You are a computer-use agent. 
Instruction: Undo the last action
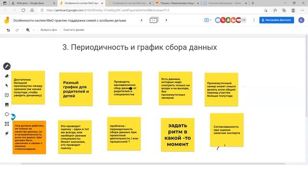[8, 30]
